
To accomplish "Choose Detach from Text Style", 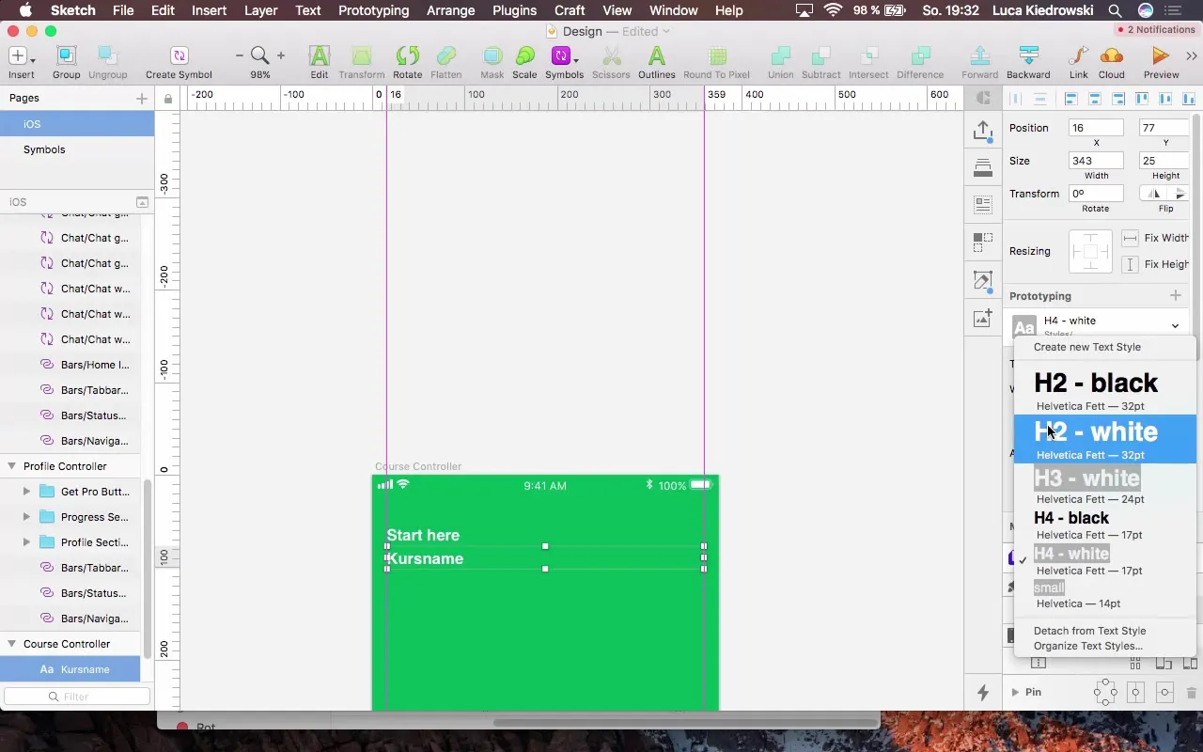I will (1089, 631).
